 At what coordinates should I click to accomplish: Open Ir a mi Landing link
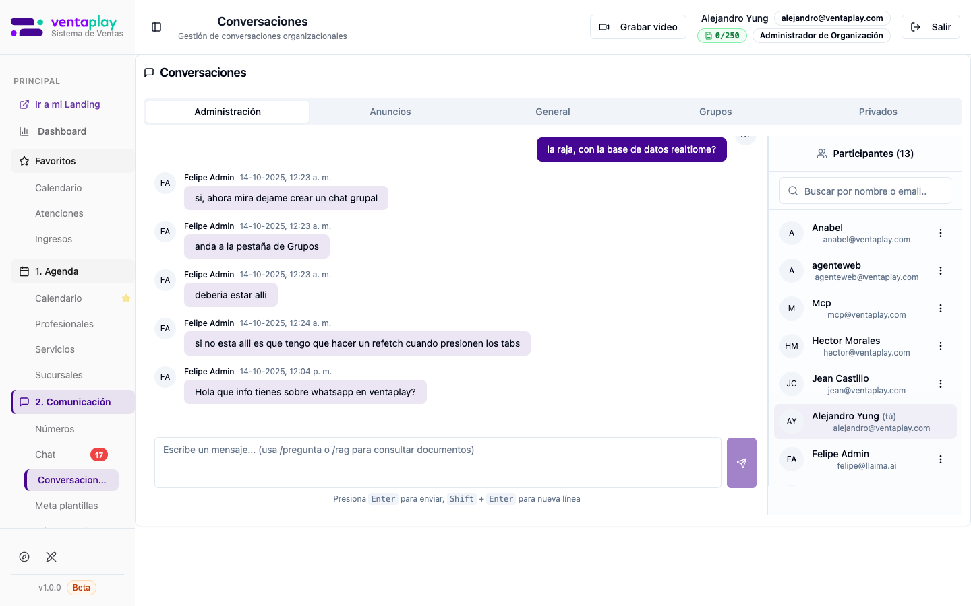click(x=67, y=104)
